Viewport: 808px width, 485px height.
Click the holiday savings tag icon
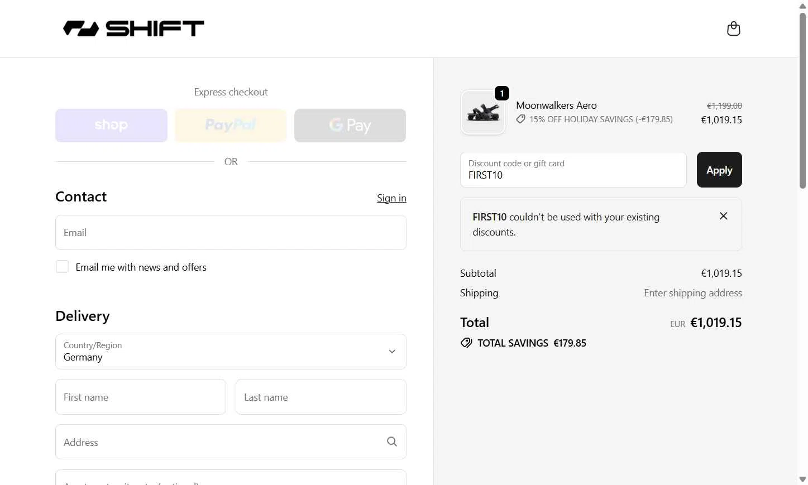[520, 119]
